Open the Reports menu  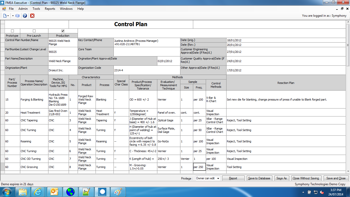50,9
